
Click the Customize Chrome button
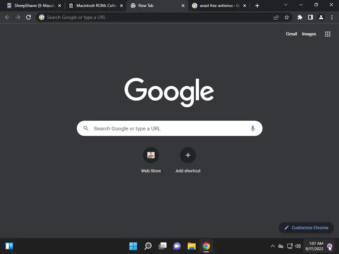[306, 228]
